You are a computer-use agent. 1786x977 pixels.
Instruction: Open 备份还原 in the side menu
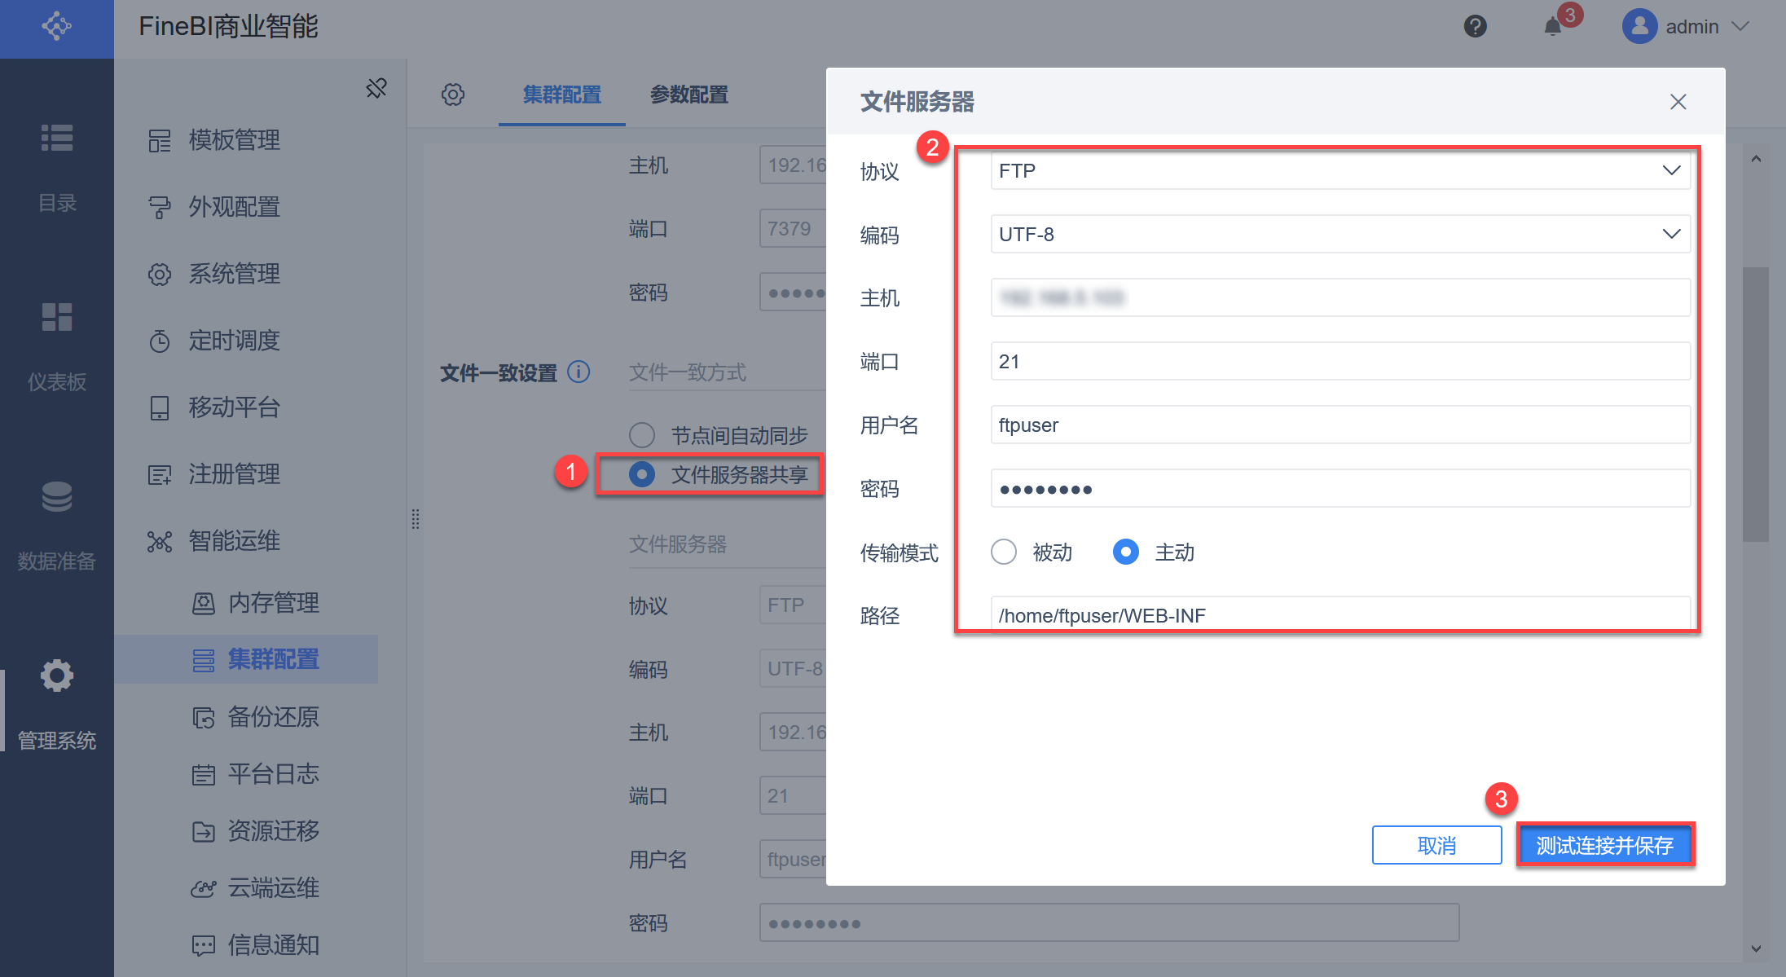click(x=273, y=717)
